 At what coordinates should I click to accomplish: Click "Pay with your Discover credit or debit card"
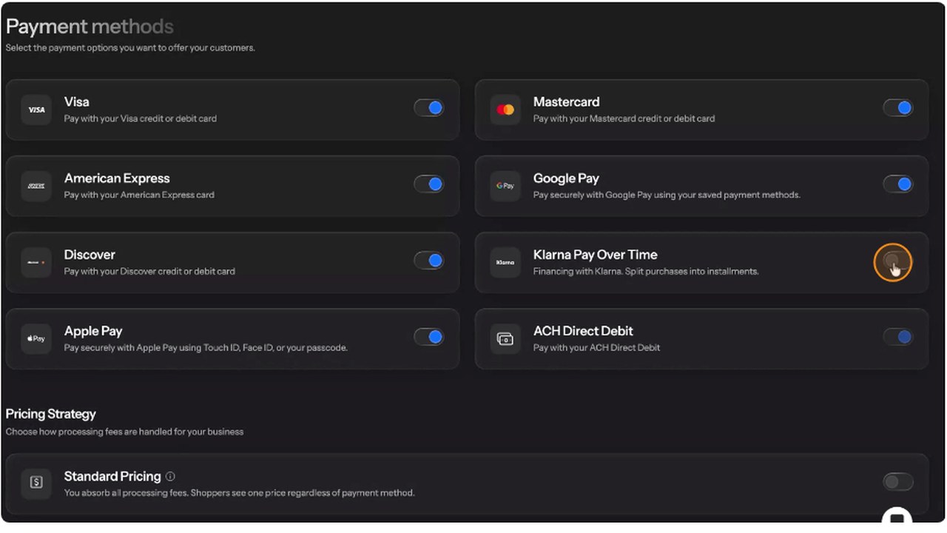[x=149, y=272]
